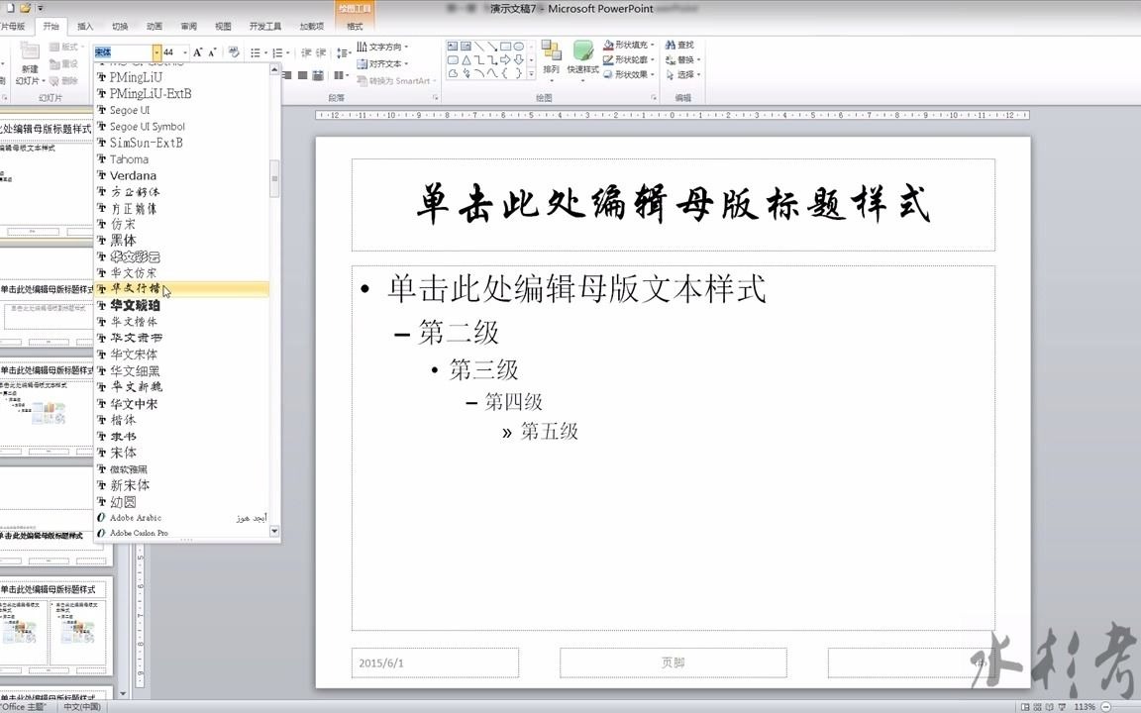The image size is (1141, 713).
Task: Toggle Increase Font Size
Action: pyautogui.click(x=198, y=51)
